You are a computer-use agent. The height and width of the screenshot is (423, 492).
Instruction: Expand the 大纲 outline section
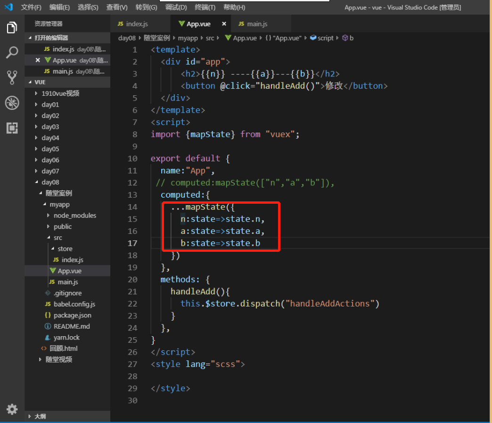[x=67, y=416]
